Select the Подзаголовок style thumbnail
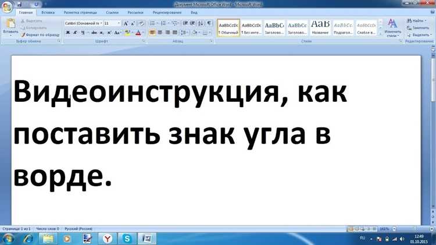Image resolution: width=436 pixels, height=245 pixels. coord(343,28)
